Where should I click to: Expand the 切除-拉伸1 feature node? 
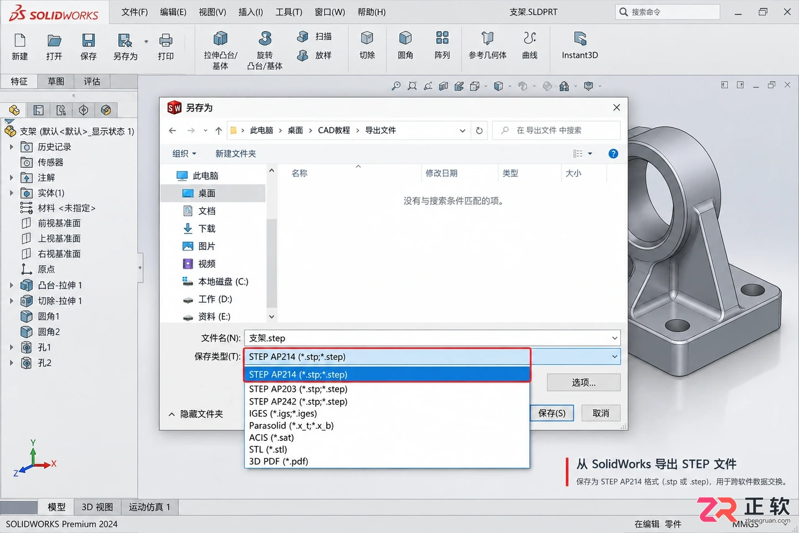[12, 301]
